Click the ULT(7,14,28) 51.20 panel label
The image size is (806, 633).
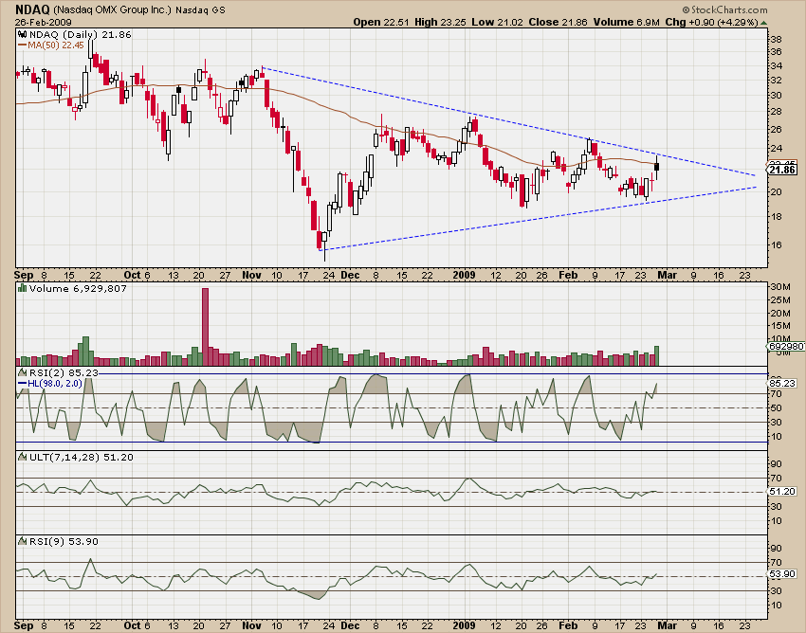pyautogui.click(x=82, y=457)
